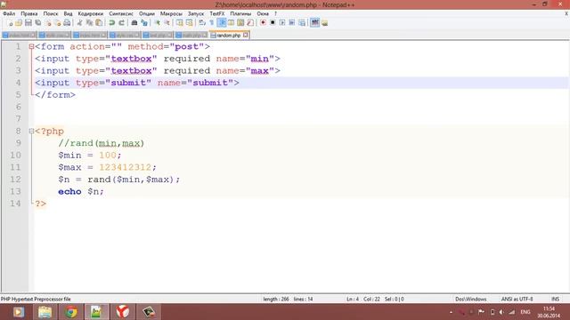Click the Dos\Windows line-ending status field

point(471,299)
